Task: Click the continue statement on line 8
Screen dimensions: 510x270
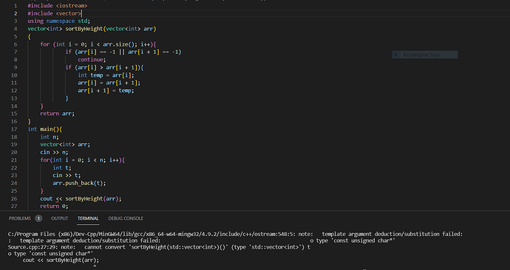Action: pyautogui.click(x=92, y=60)
